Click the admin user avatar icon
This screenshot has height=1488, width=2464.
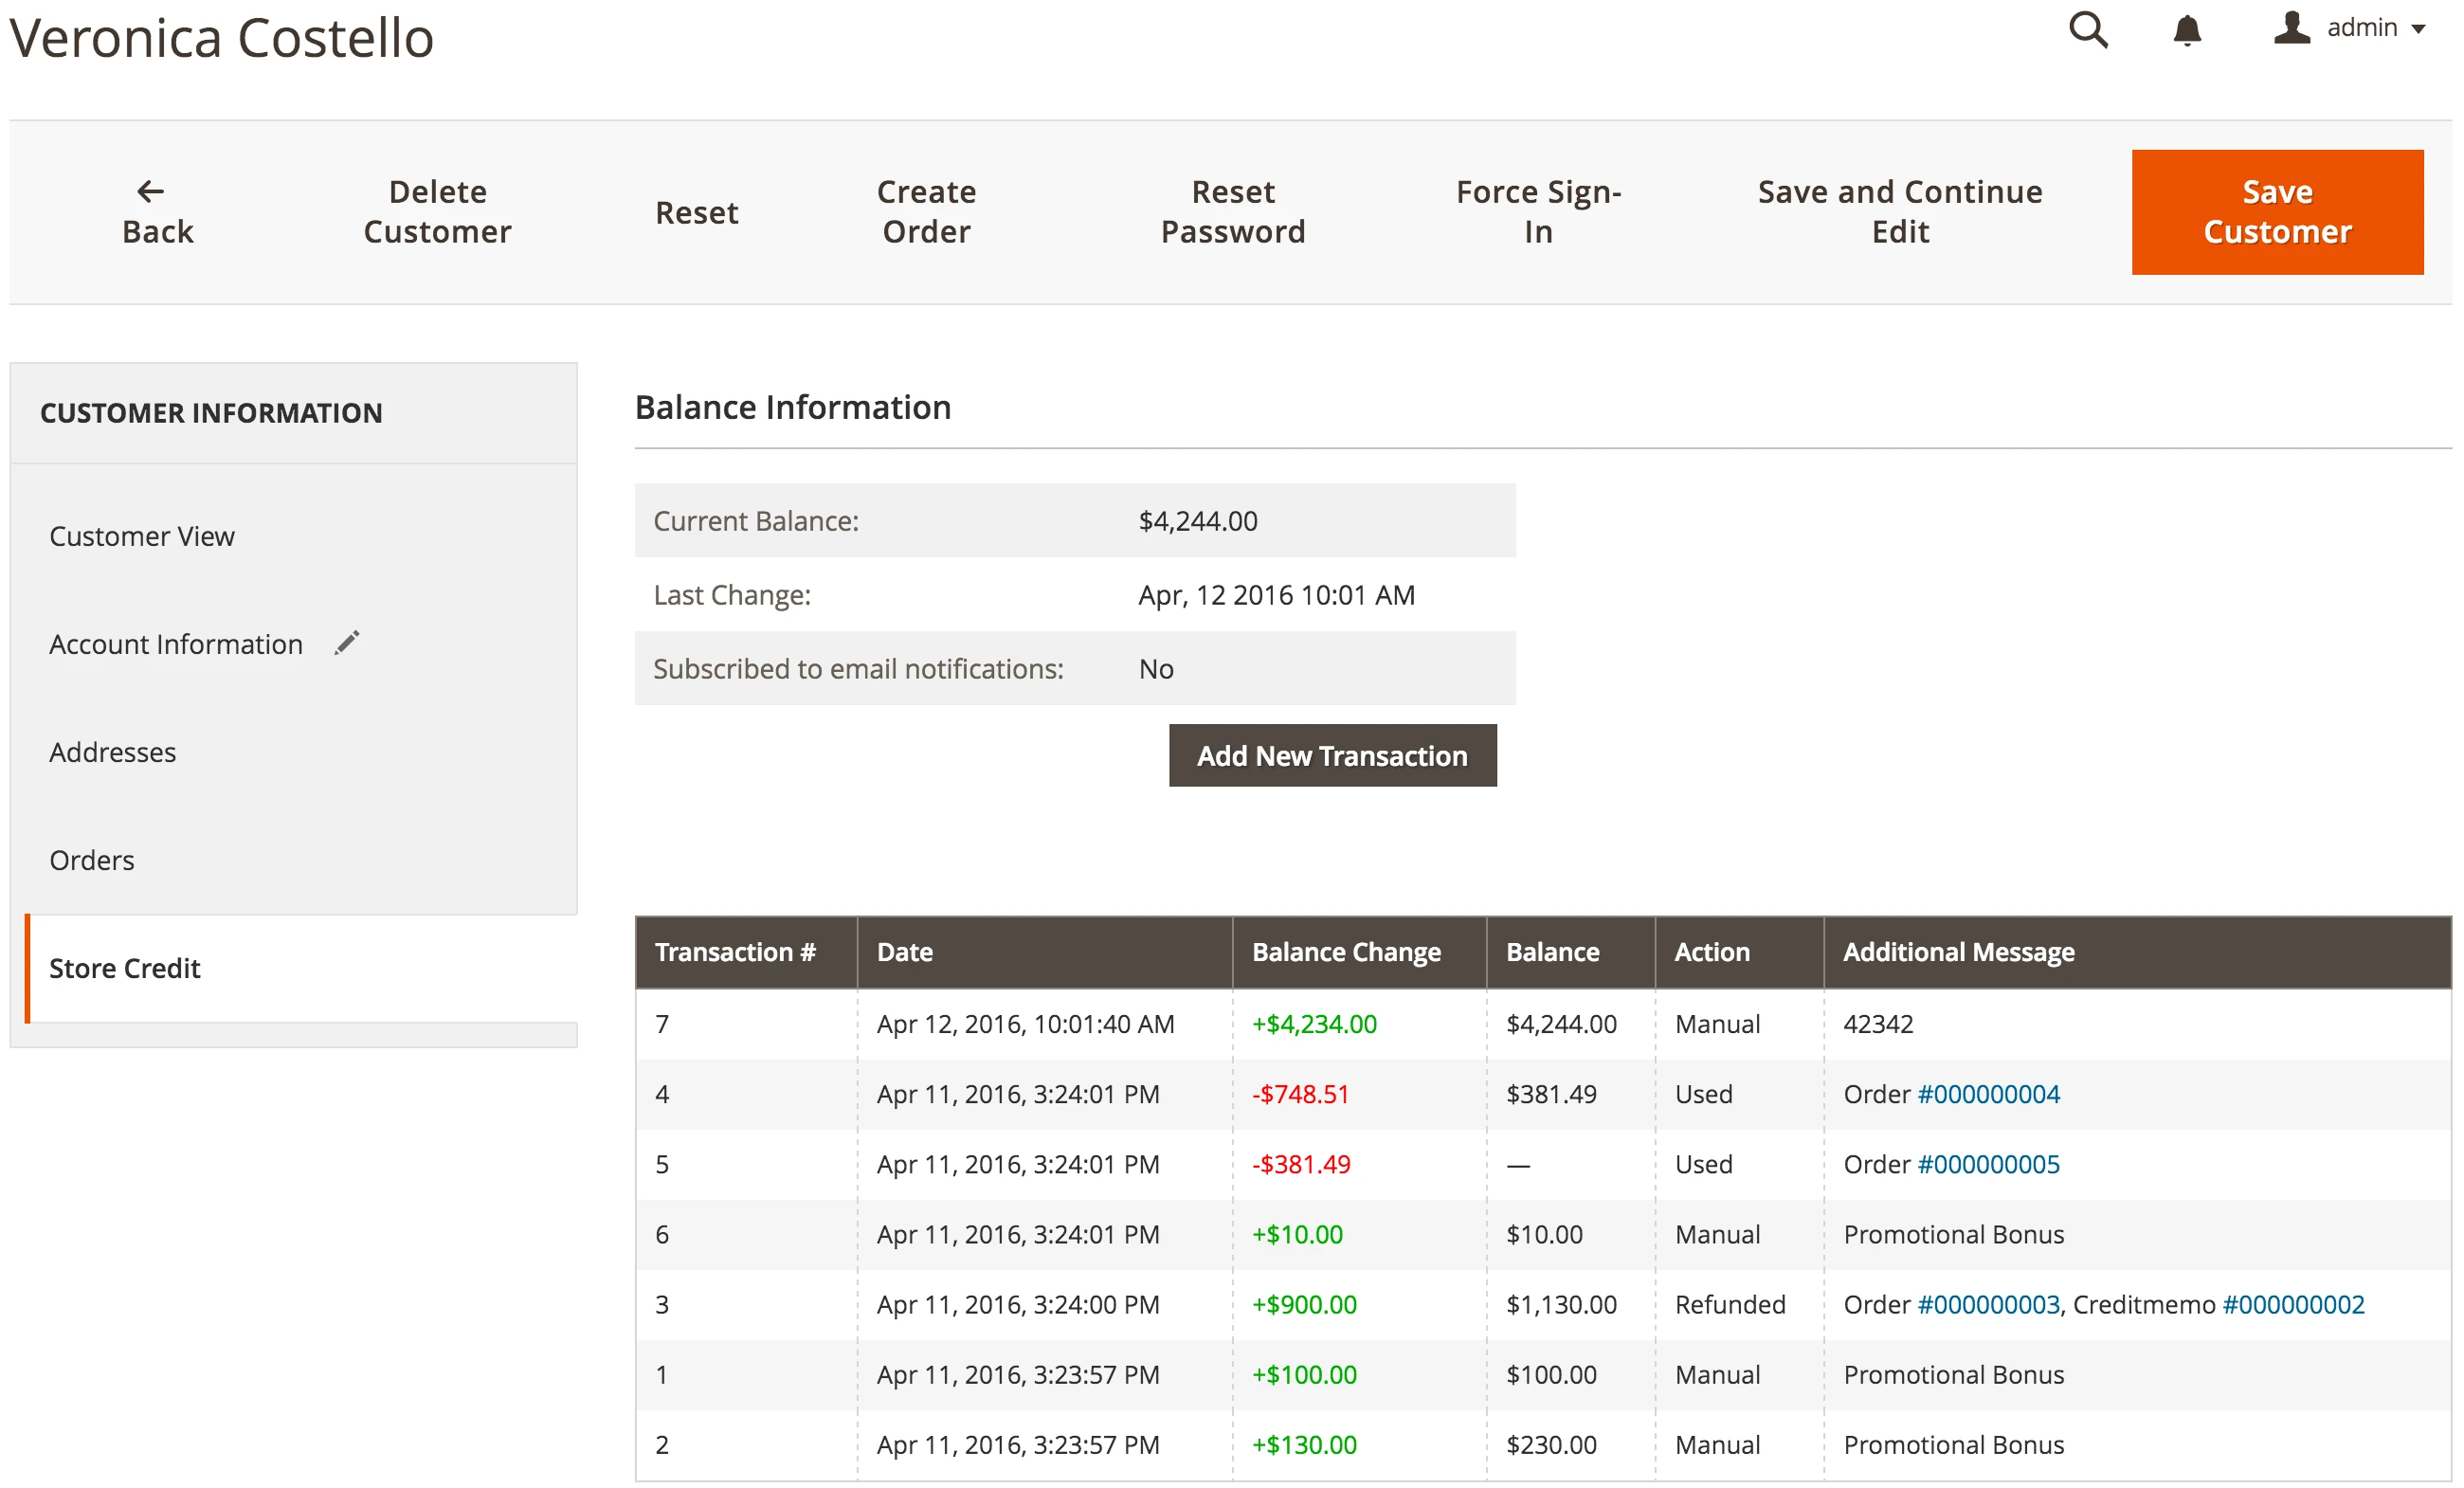[x=2291, y=28]
